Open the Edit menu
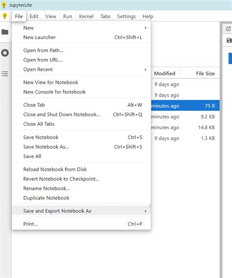This screenshot has width=232, height=278. tap(34, 16)
